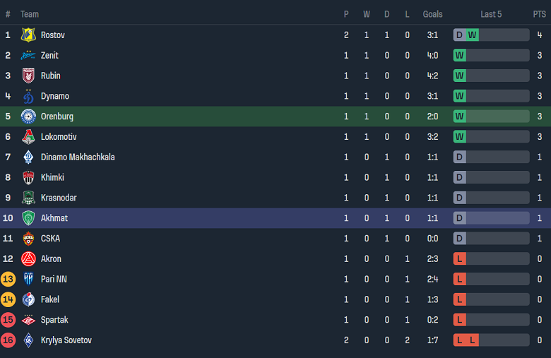Image resolution: width=551 pixels, height=358 pixels.
Task: Click Zenit's green W form badge
Action: pos(460,55)
